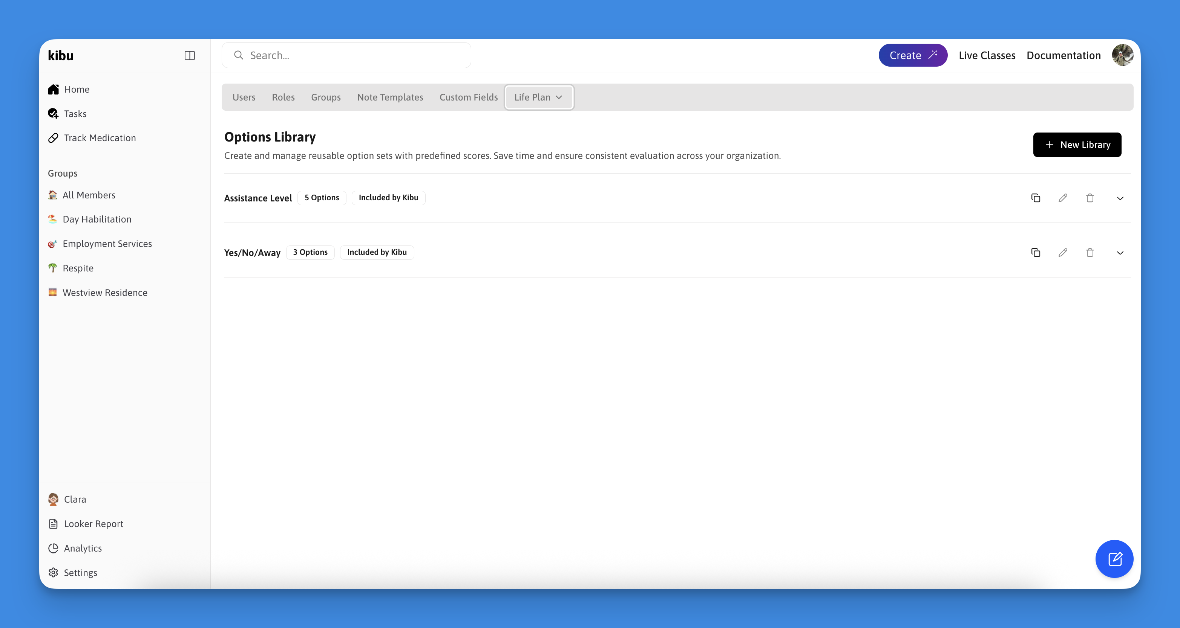Edit the Assistance Level library

1063,198
